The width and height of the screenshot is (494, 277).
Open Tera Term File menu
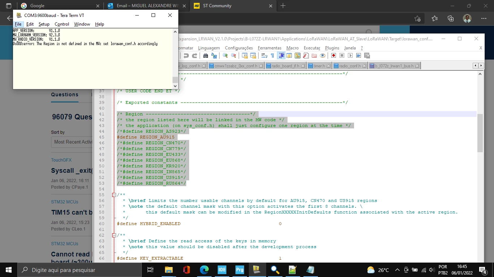(18, 24)
